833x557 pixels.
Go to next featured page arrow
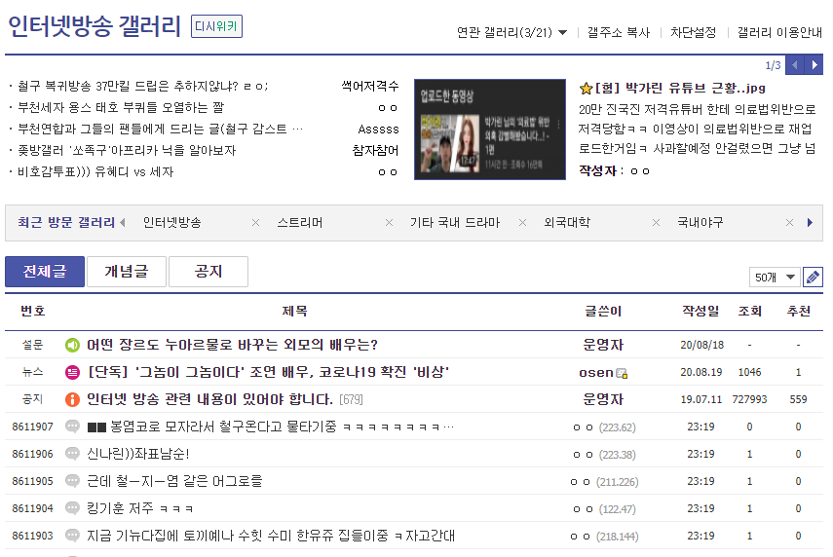[x=814, y=65]
